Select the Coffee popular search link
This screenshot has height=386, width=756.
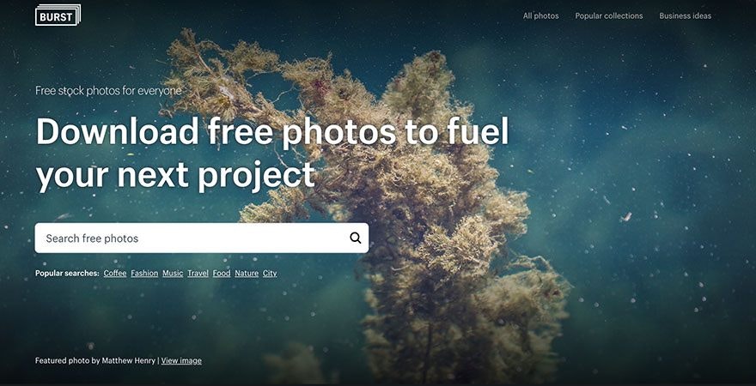(x=115, y=273)
